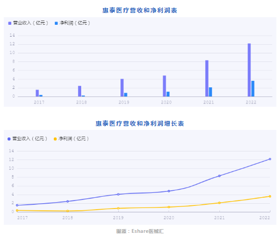The height and width of the screenshot is (242, 278).
Task: Toggle 营业收入 legend in line chart
Action: click(x=27, y=139)
